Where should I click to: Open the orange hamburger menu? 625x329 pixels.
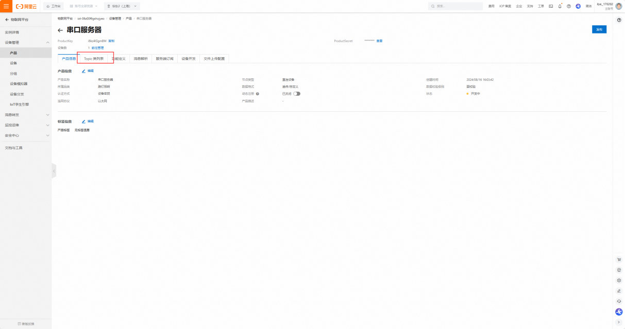pos(6,6)
